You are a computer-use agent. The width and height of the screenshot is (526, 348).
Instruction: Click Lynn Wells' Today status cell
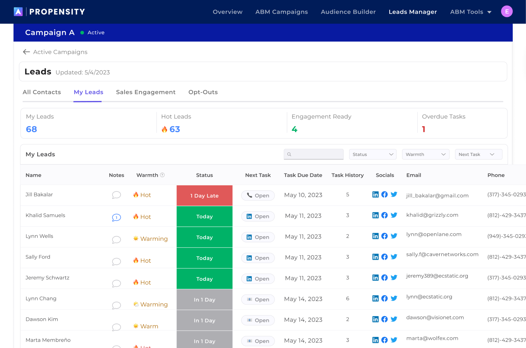[205, 237]
